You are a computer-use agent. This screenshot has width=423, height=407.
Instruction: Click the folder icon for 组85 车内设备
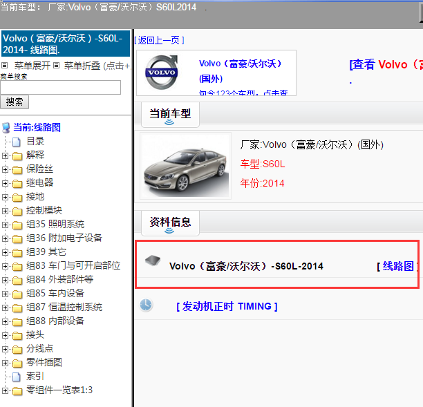point(17,294)
